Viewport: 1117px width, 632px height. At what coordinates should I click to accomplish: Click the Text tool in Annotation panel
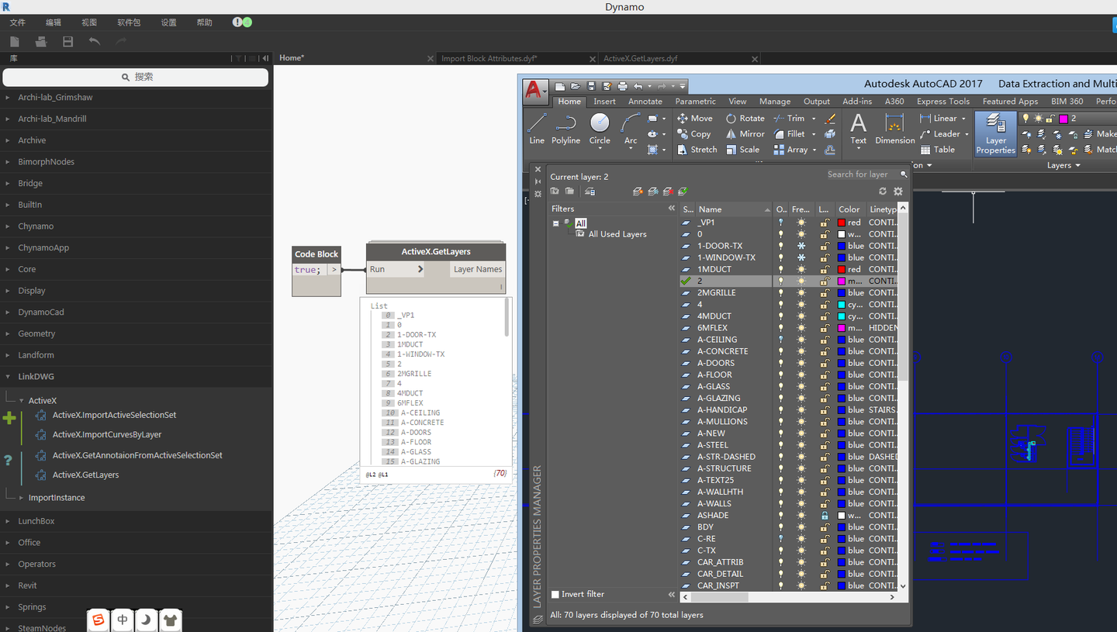pyautogui.click(x=858, y=128)
